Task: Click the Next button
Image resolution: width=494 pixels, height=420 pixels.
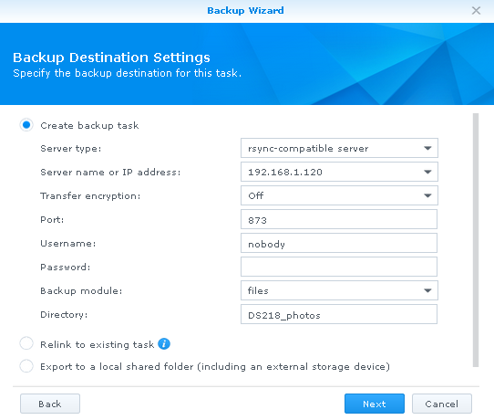Action: click(375, 404)
